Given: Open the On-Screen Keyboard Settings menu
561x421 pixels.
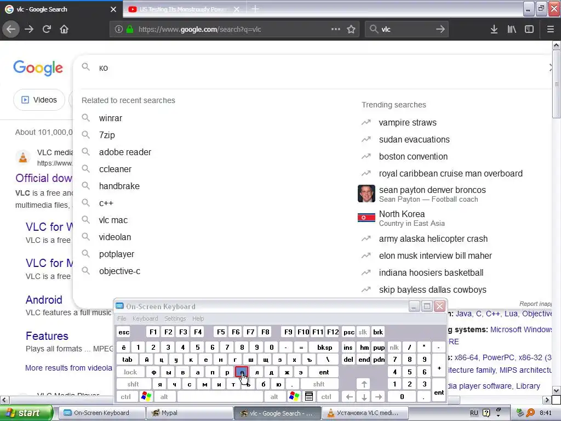Looking at the screenshot, I should [175, 318].
